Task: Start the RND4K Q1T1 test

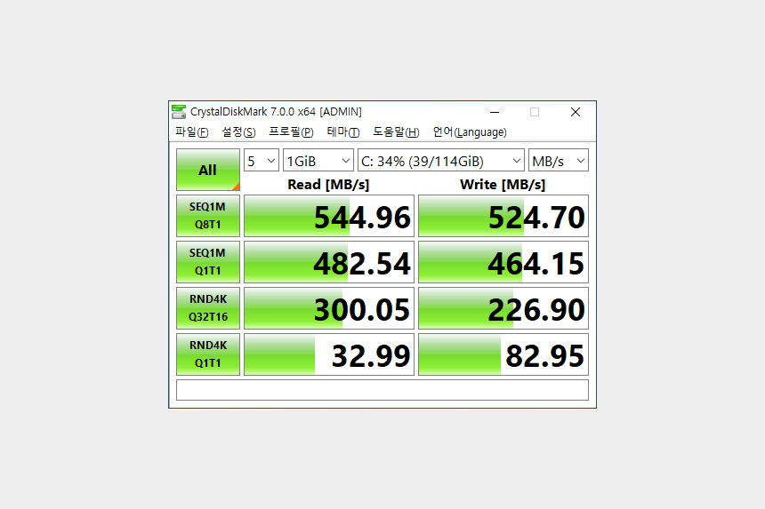Action: pos(208,354)
